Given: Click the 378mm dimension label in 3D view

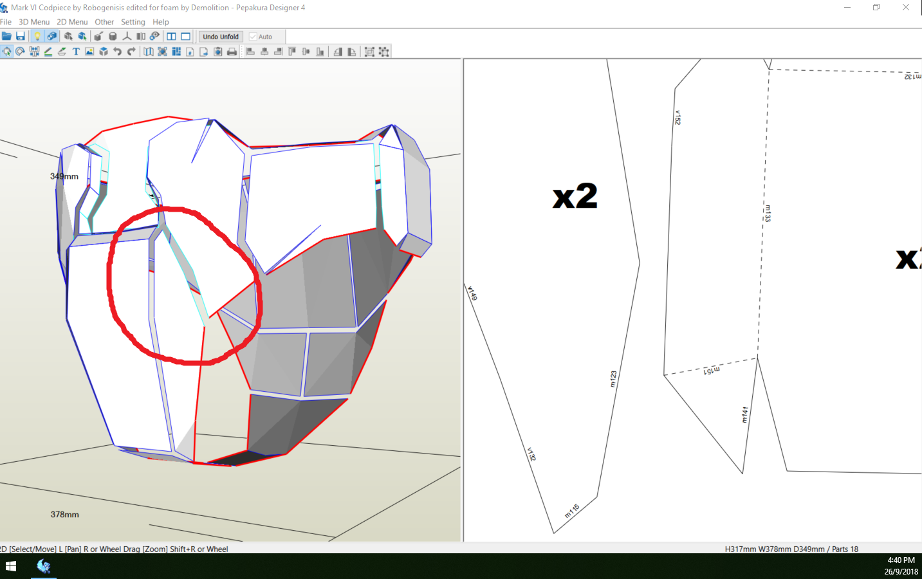Looking at the screenshot, I should coord(65,515).
